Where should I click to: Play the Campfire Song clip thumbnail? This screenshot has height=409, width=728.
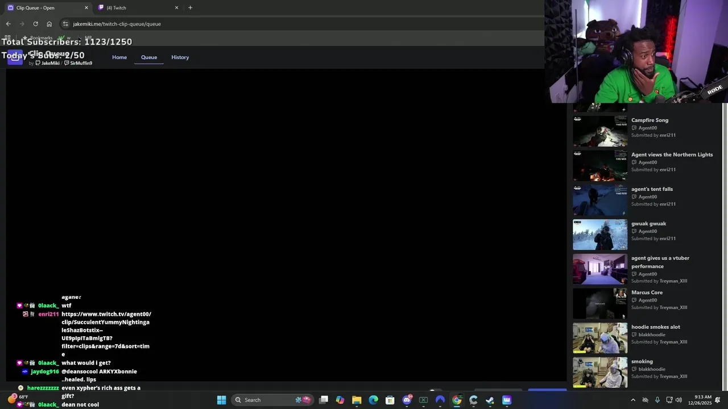600,131
